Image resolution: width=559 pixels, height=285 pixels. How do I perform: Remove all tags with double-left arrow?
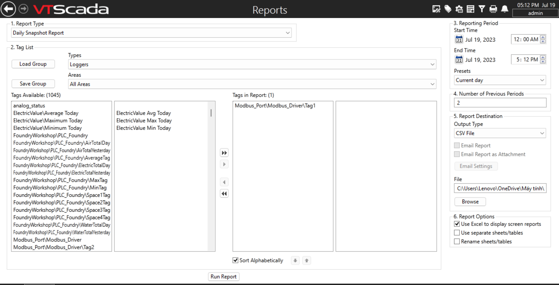224,194
